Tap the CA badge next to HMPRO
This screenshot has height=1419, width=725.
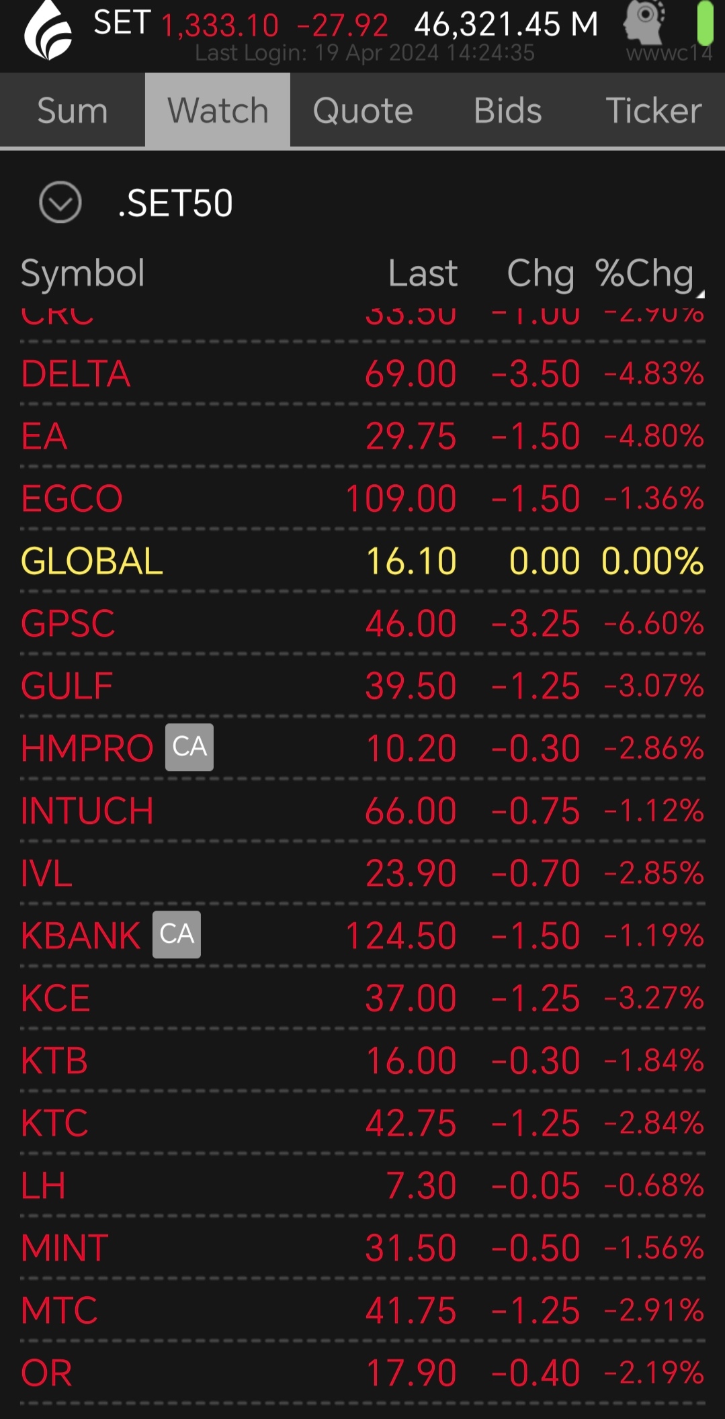pyautogui.click(x=189, y=747)
